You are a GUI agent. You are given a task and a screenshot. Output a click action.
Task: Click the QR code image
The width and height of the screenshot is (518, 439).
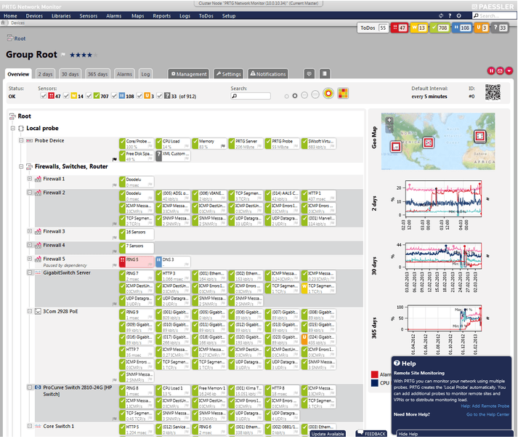tap(493, 92)
